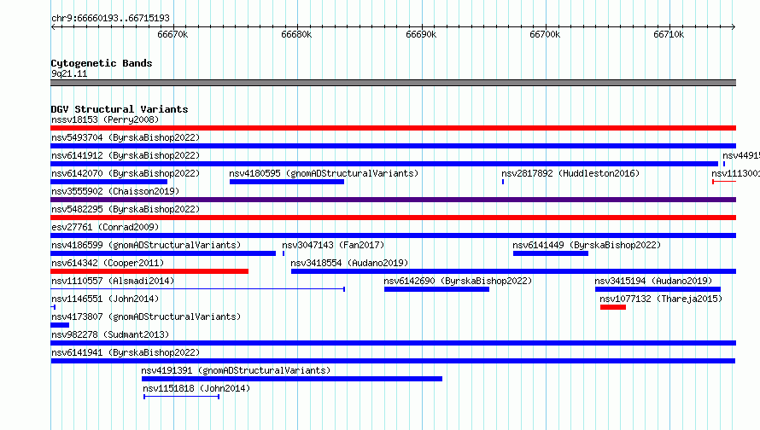The image size is (760, 430).
Task: Click the 66690k ruler tick label
Action: [x=421, y=34]
